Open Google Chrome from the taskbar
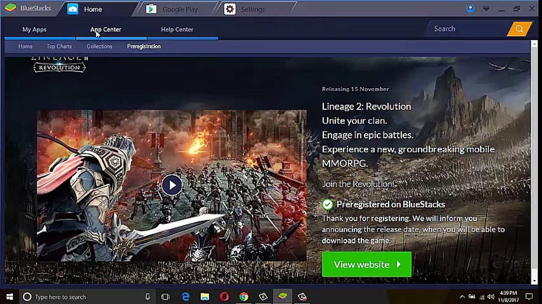Screen dimensions: 542x304 coord(244,297)
